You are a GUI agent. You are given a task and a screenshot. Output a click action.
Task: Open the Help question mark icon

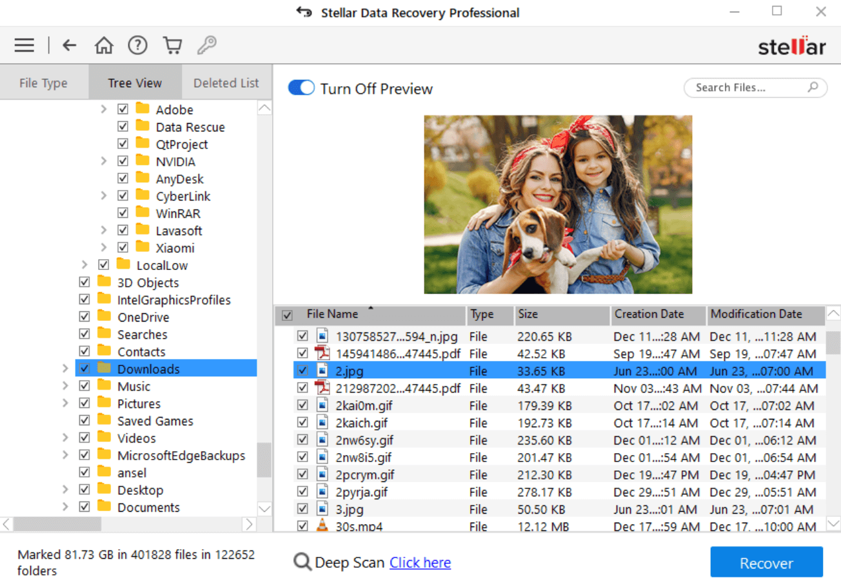(137, 45)
